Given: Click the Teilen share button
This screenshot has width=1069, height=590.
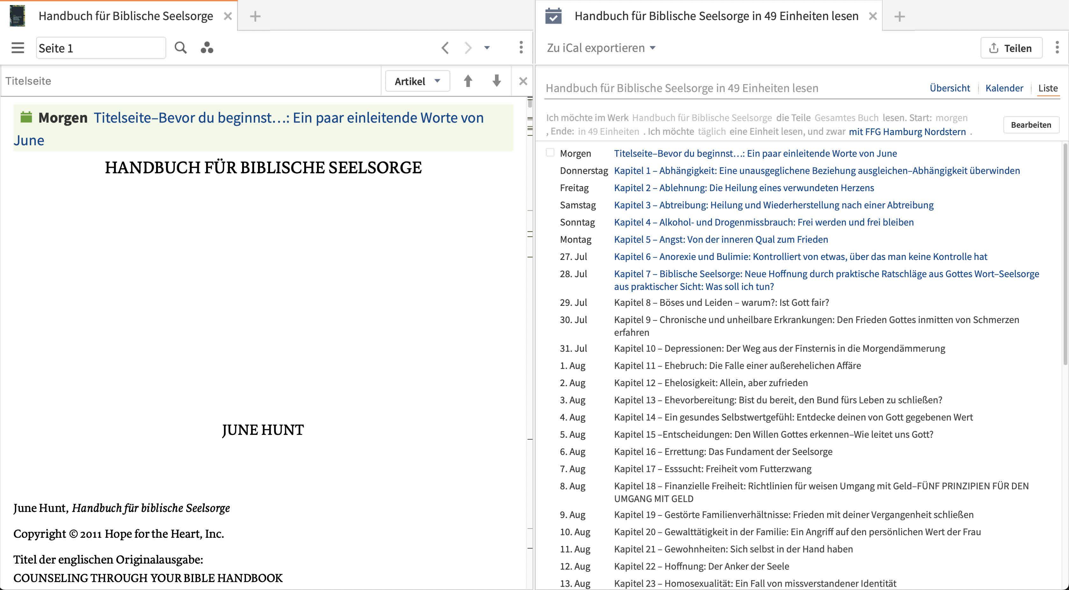Looking at the screenshot, I should tap(1011, 48).
